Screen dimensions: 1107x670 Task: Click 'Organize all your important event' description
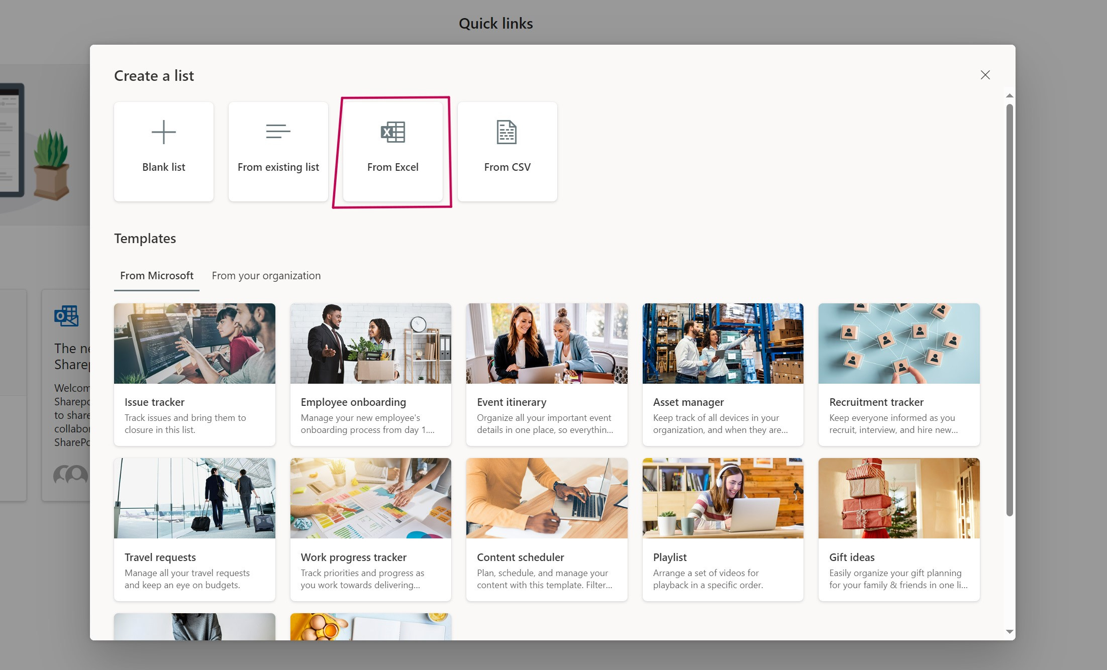pyautogui.click(x=545, y=423)
